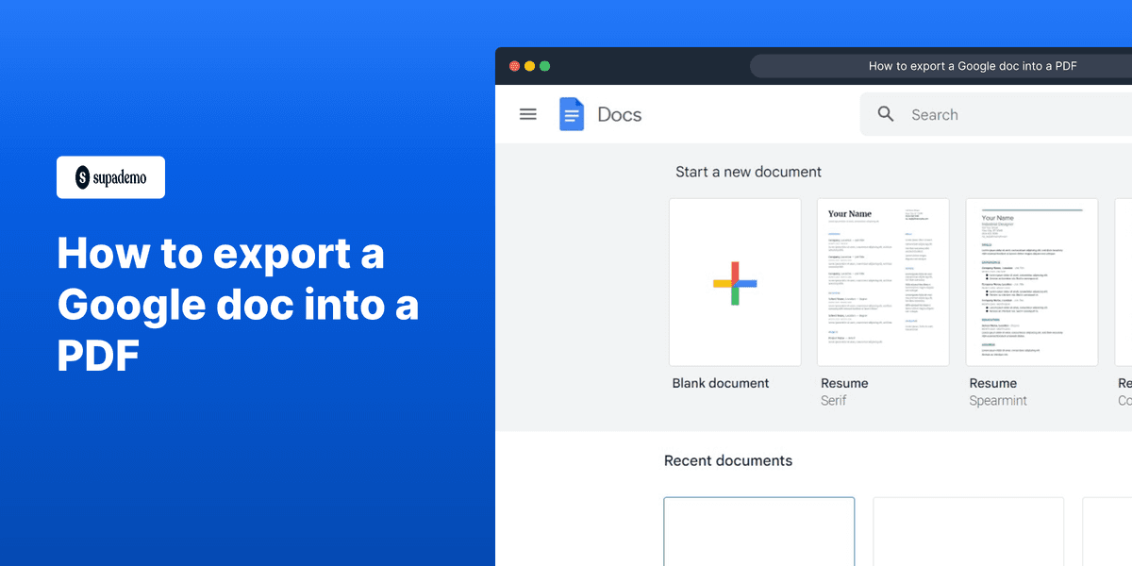
Task: Click the yellow minimize traffic light
Action: point(529,66)
